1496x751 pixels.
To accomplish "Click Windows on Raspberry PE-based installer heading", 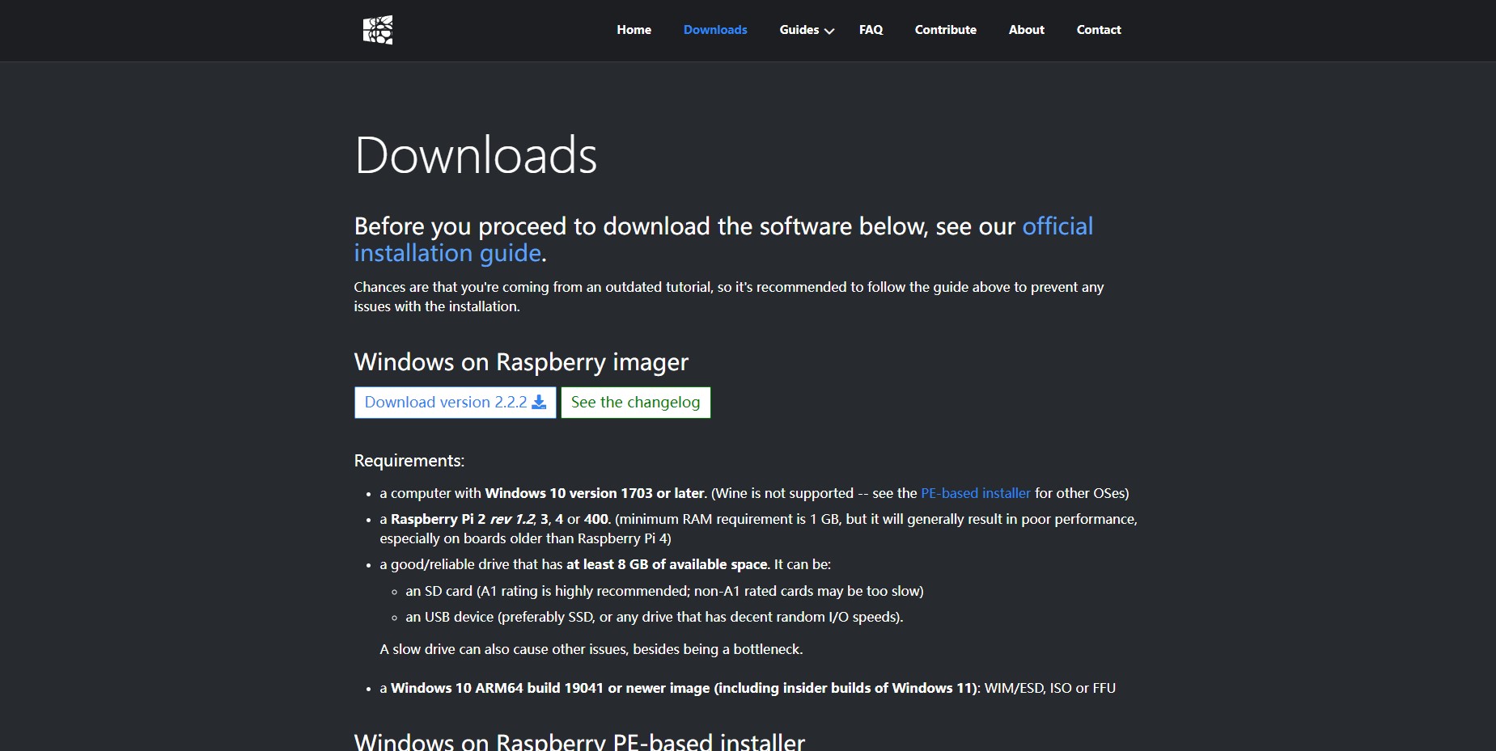I will (x=579, y=741).
